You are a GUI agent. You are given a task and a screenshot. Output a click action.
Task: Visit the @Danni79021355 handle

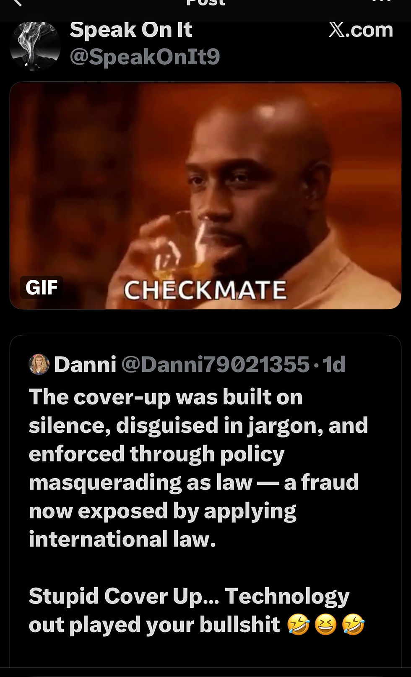pos(216,364)
